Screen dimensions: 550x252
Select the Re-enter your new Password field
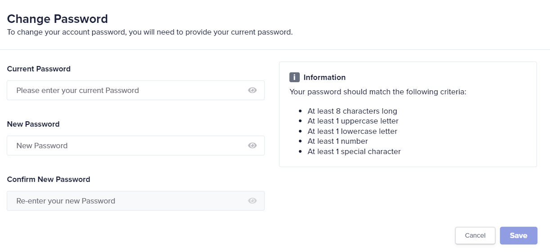point(128,201)
